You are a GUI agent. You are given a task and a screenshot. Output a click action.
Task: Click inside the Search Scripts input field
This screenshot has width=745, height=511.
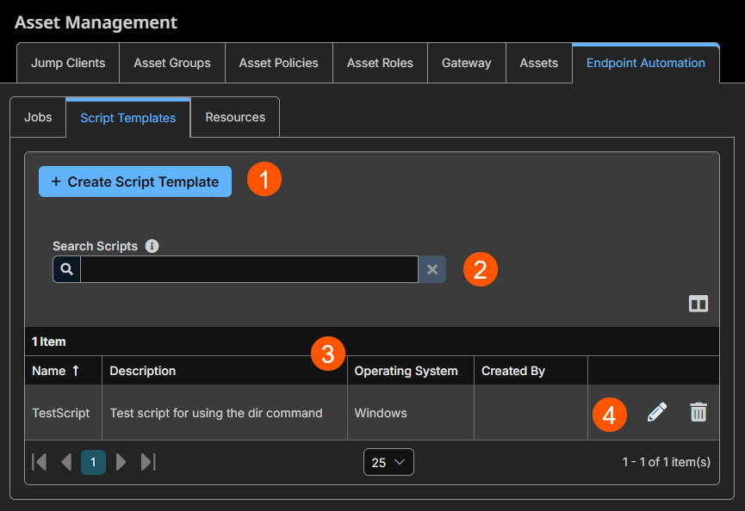pyautogui.click(x=250, y=269)
